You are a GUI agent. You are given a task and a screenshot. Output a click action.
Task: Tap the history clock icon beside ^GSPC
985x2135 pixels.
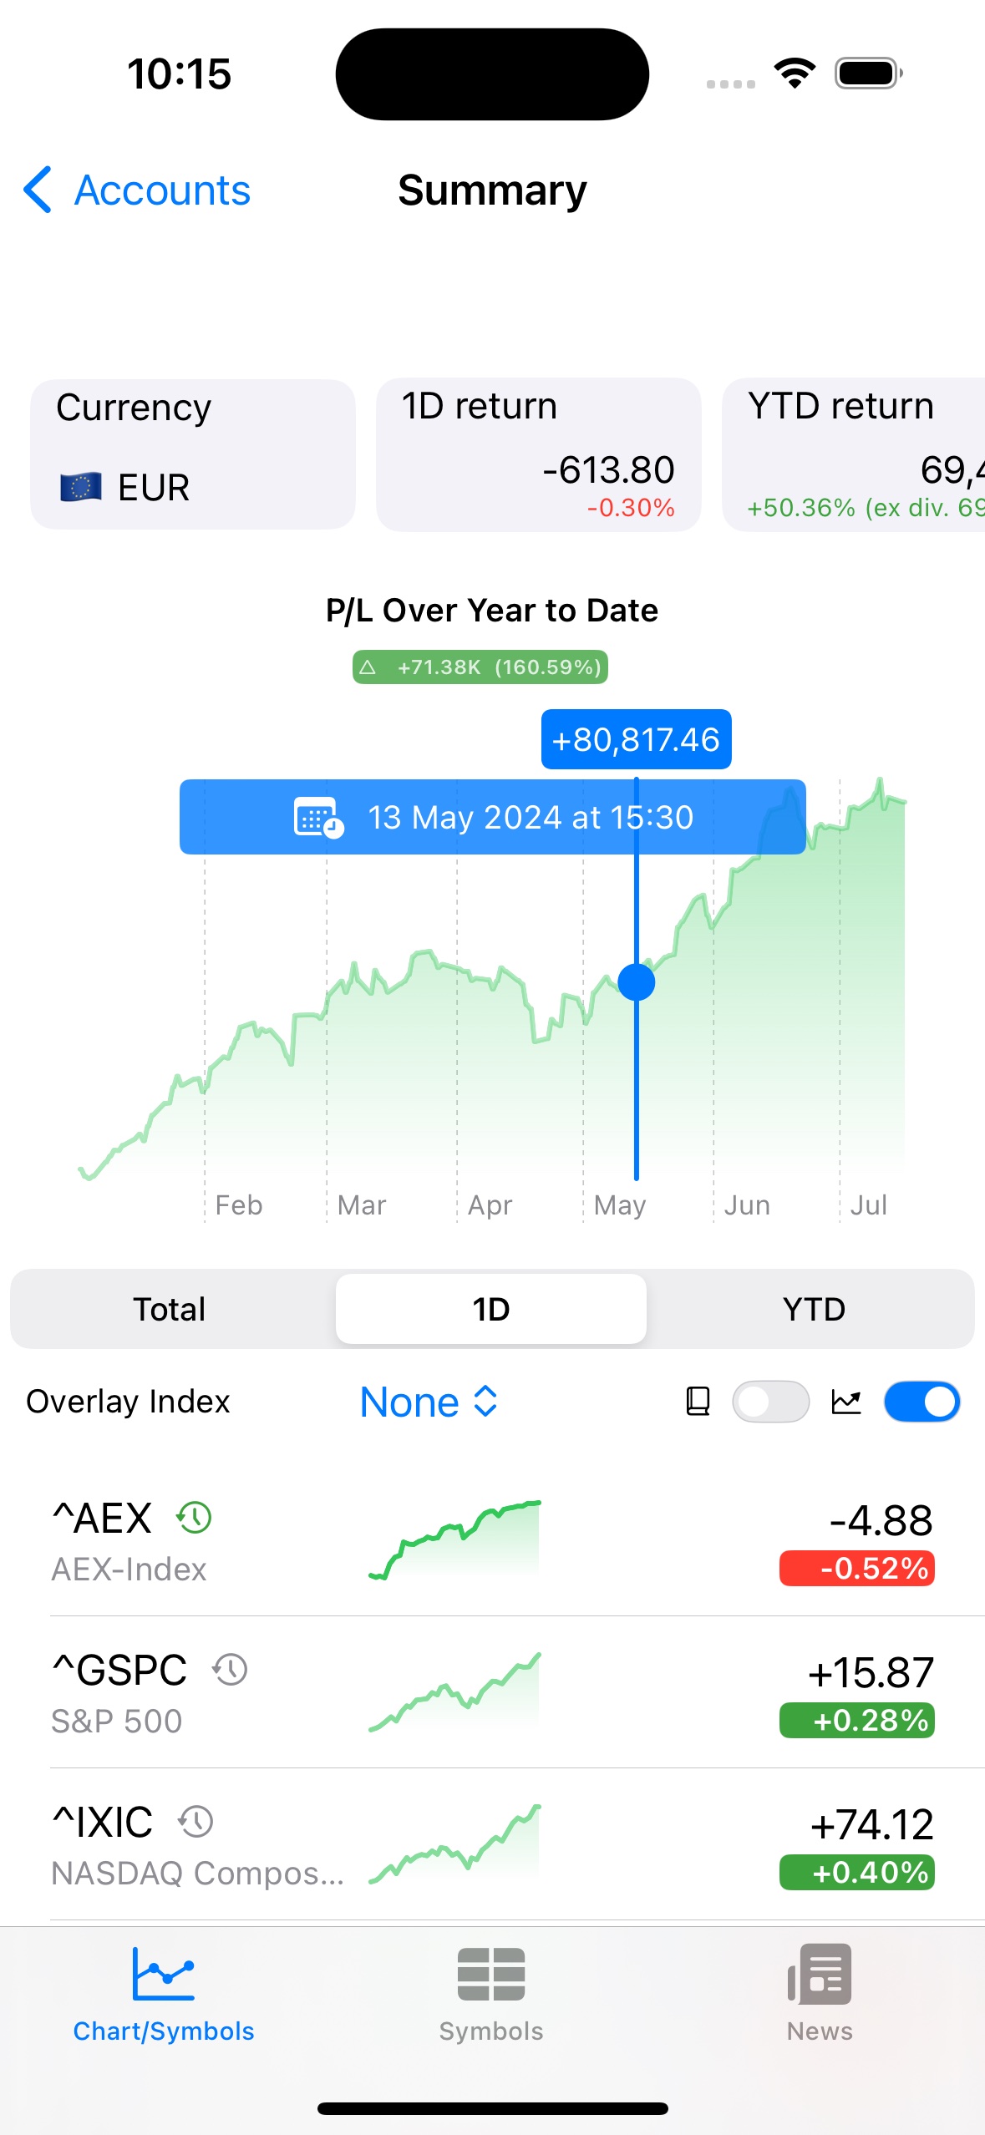click(x=230, y=1670)
